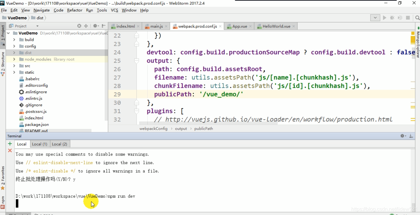Switch to the Local (2) terminal tab
This screenshot has height=215, width=420.
pos(60,144)
